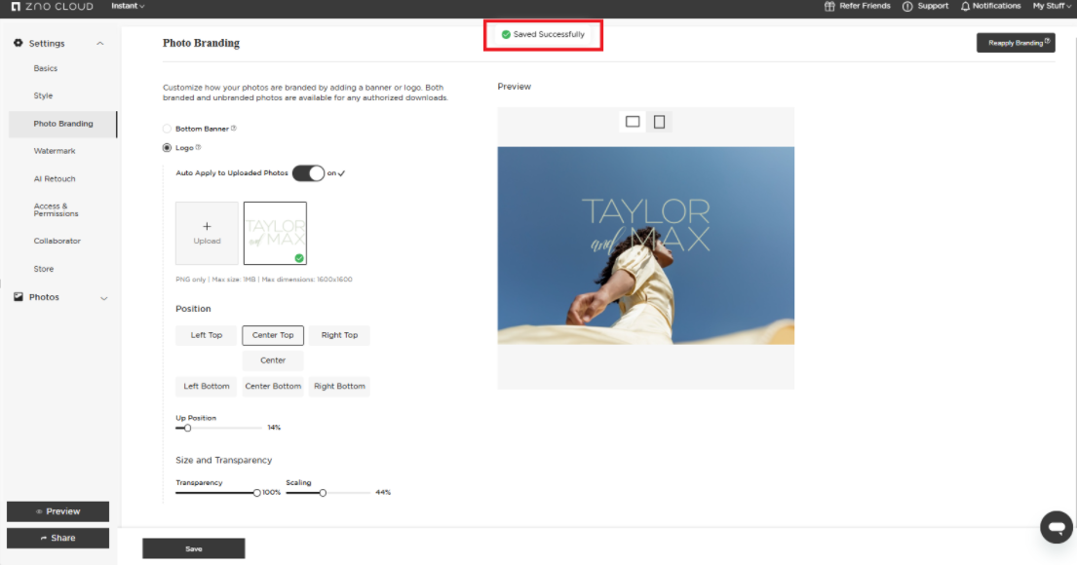Select the Taylor and Max logo thumbnail
The image size is (1077, 565).
click(x=275, y=234)
